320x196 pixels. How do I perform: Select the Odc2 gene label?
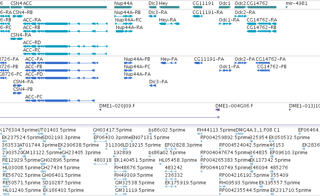[240, 3]
